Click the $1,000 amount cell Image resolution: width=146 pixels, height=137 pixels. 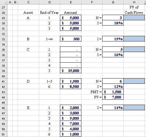coord(71,134)
